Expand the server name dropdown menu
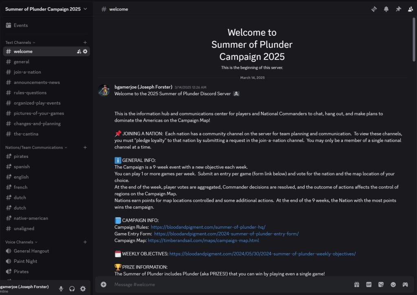This screenshot has height=295, width=417. point(85,9)
